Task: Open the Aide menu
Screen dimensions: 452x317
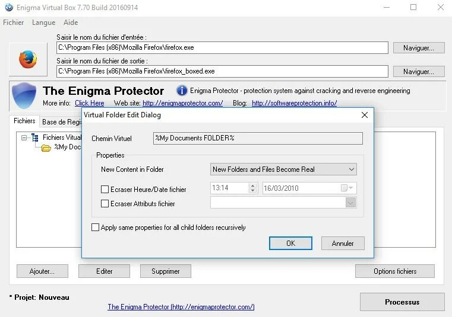Action: click(71, 23)
